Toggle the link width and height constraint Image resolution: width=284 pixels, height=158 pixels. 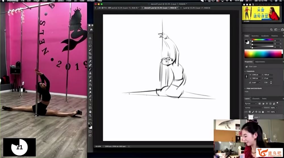246,76
